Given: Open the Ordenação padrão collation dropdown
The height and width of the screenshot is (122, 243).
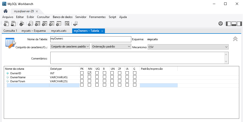Looking at the screenshot, I should (111, 46).
